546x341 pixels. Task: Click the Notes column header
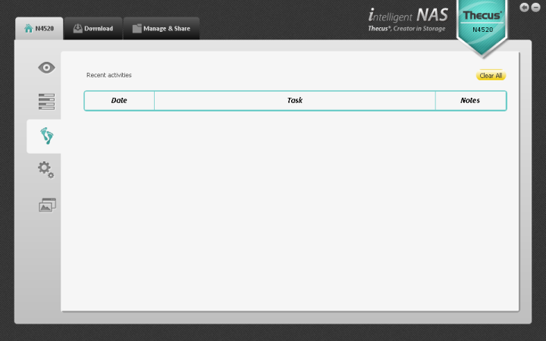click(470, 101)
